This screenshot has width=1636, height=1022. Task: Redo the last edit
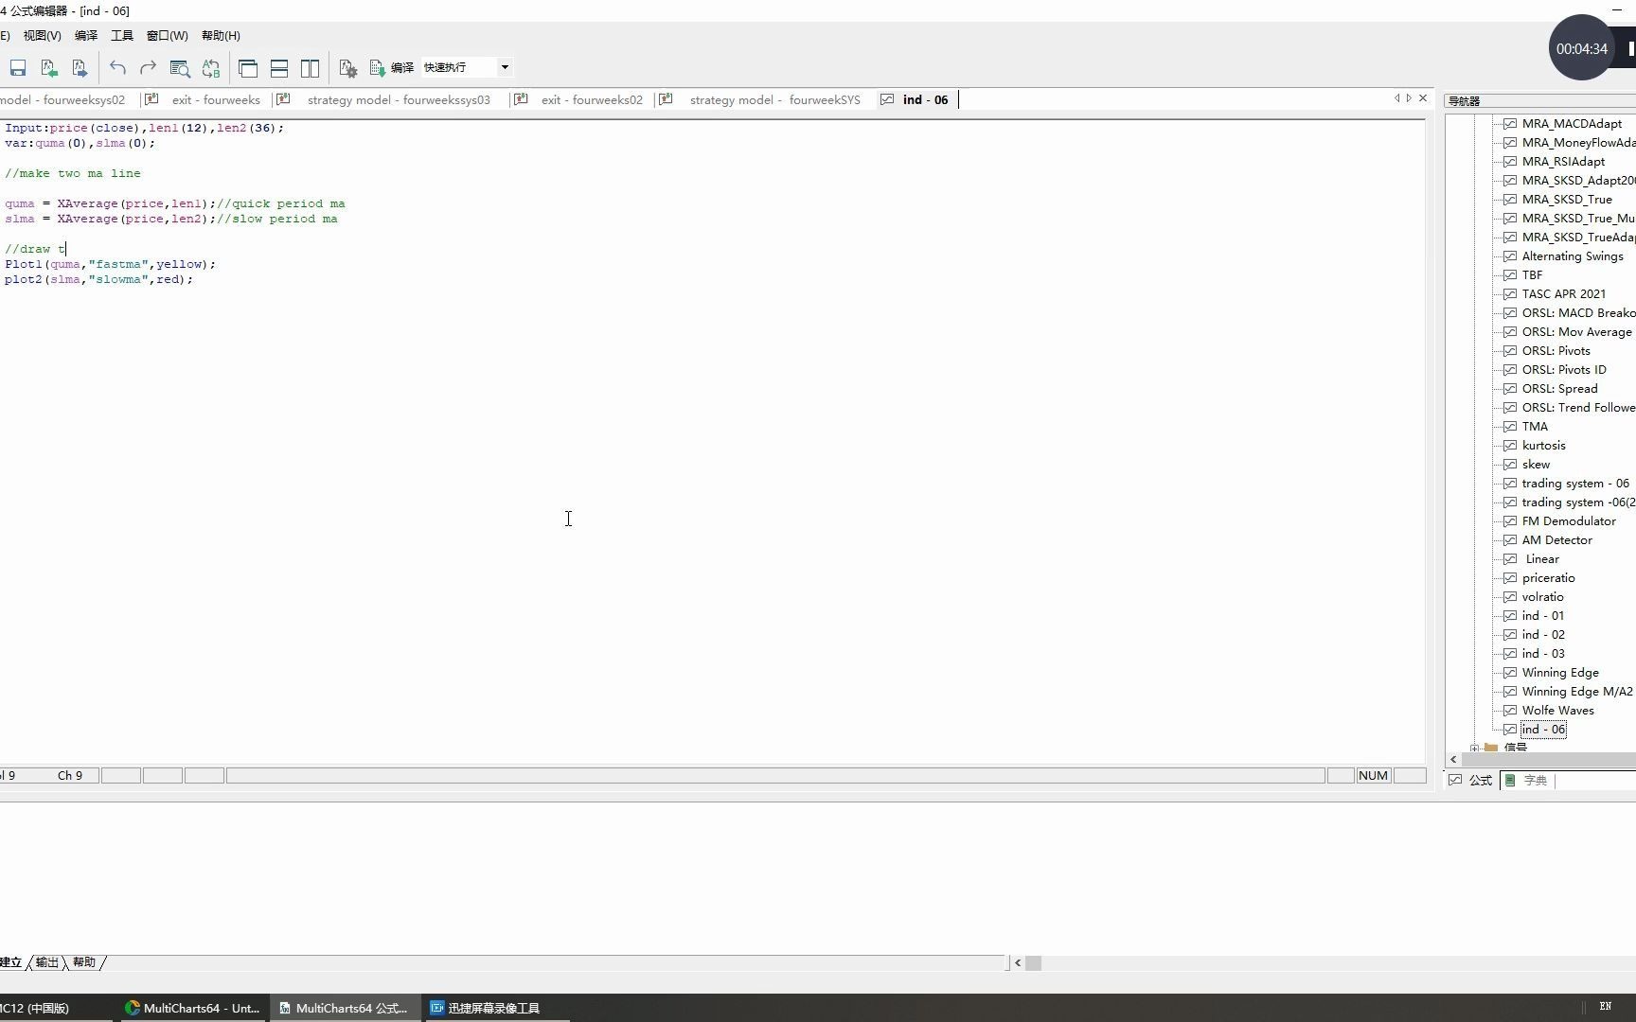coord(147,67)
